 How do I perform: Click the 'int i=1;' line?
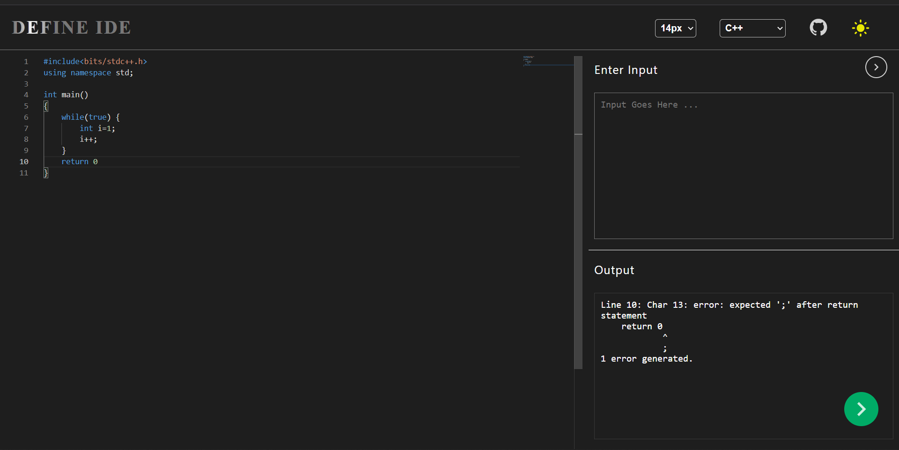(x=97, y=128)
